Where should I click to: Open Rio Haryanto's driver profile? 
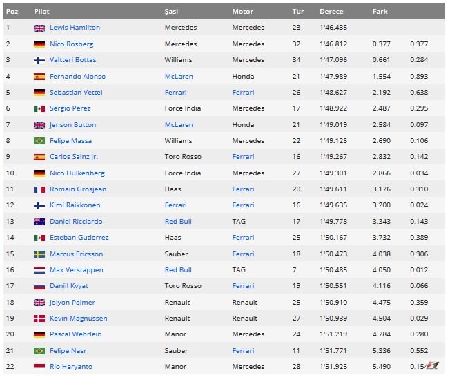coord(70,367)
